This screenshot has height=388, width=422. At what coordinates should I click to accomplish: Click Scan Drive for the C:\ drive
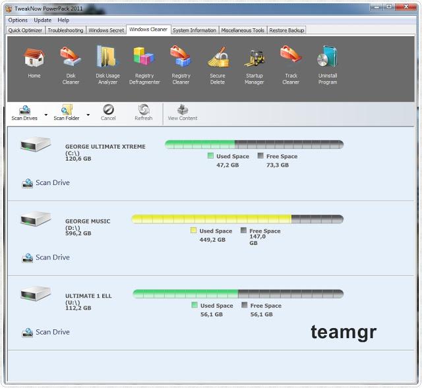45,183
